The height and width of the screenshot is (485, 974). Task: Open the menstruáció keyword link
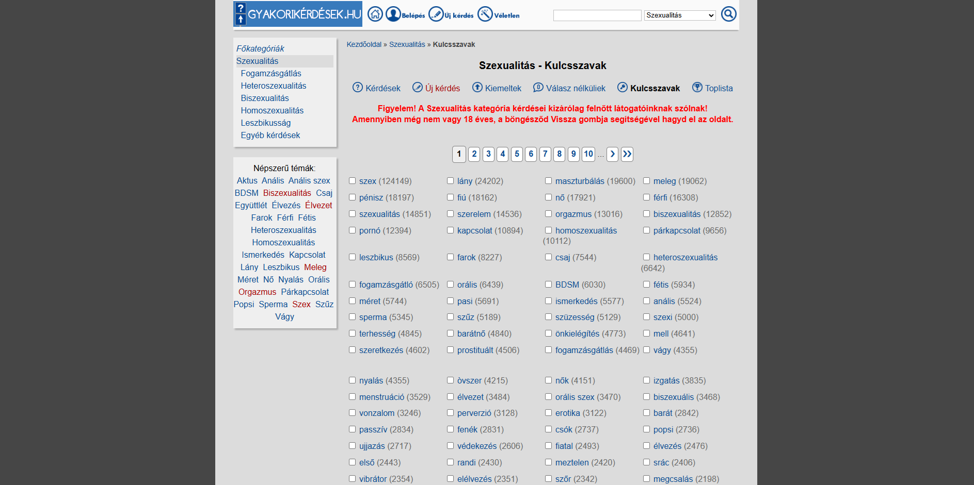pyautogui.click(x=382, y=397)
